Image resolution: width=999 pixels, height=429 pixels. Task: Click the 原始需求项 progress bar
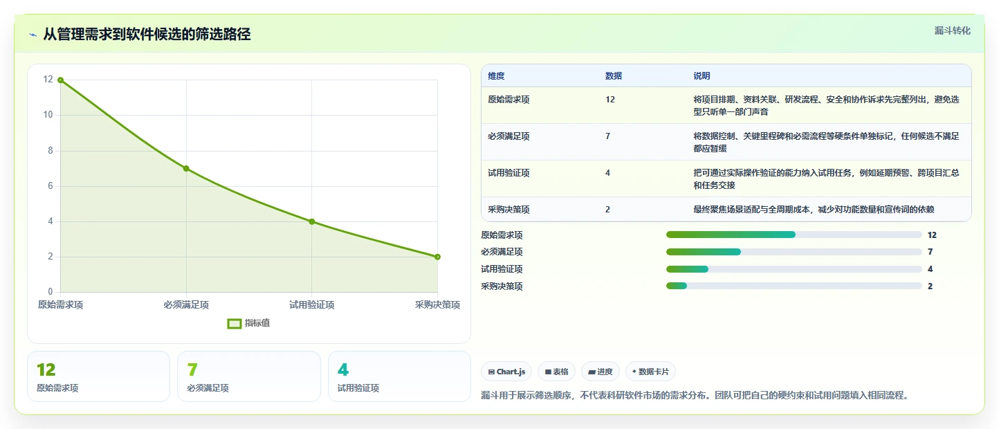coord(794,235)
